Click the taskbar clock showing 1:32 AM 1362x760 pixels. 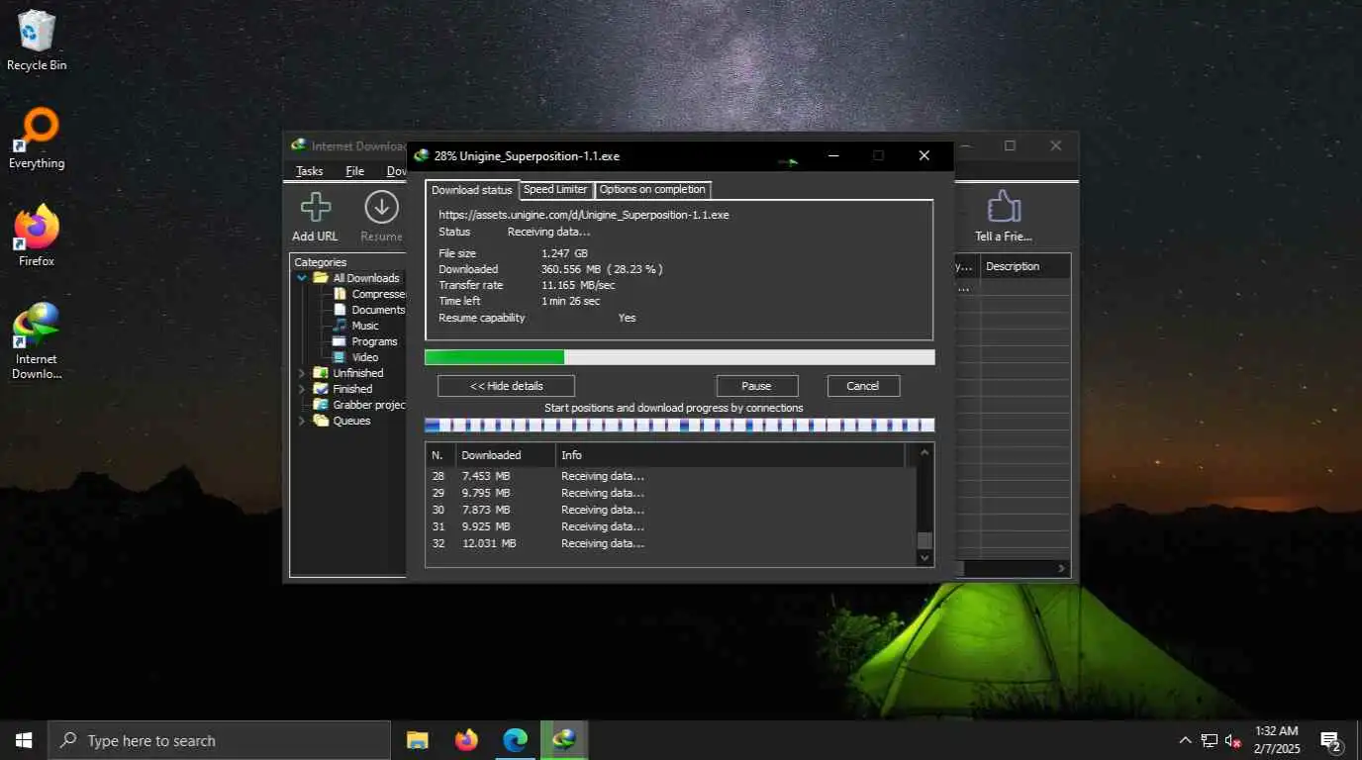pyautogui.click(x=1275, y=740)
